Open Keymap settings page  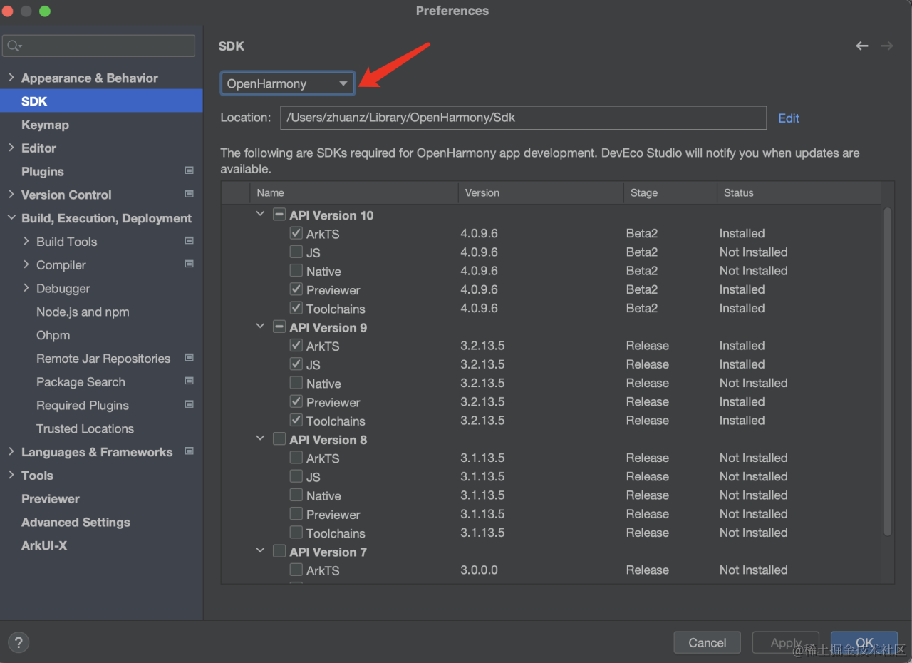click(x=45, y=124)
